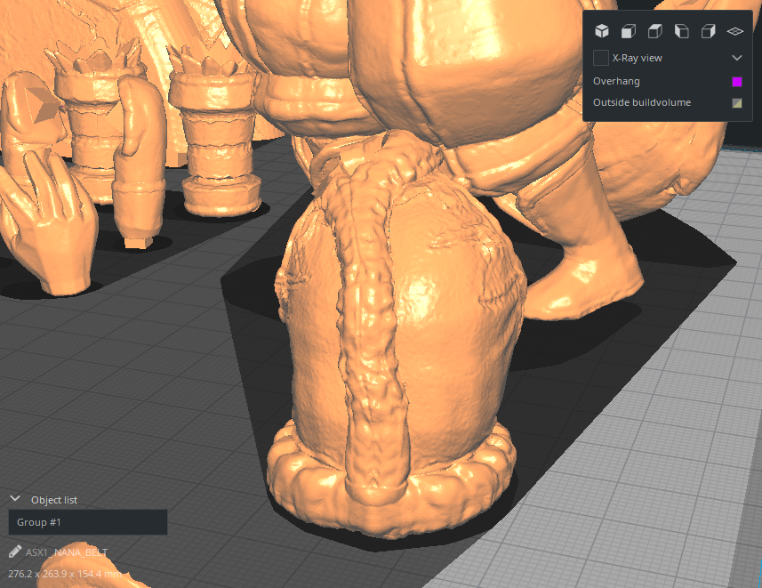Select the front view cube icon
The height and width of the screenshot is (588, 762).
629,31
